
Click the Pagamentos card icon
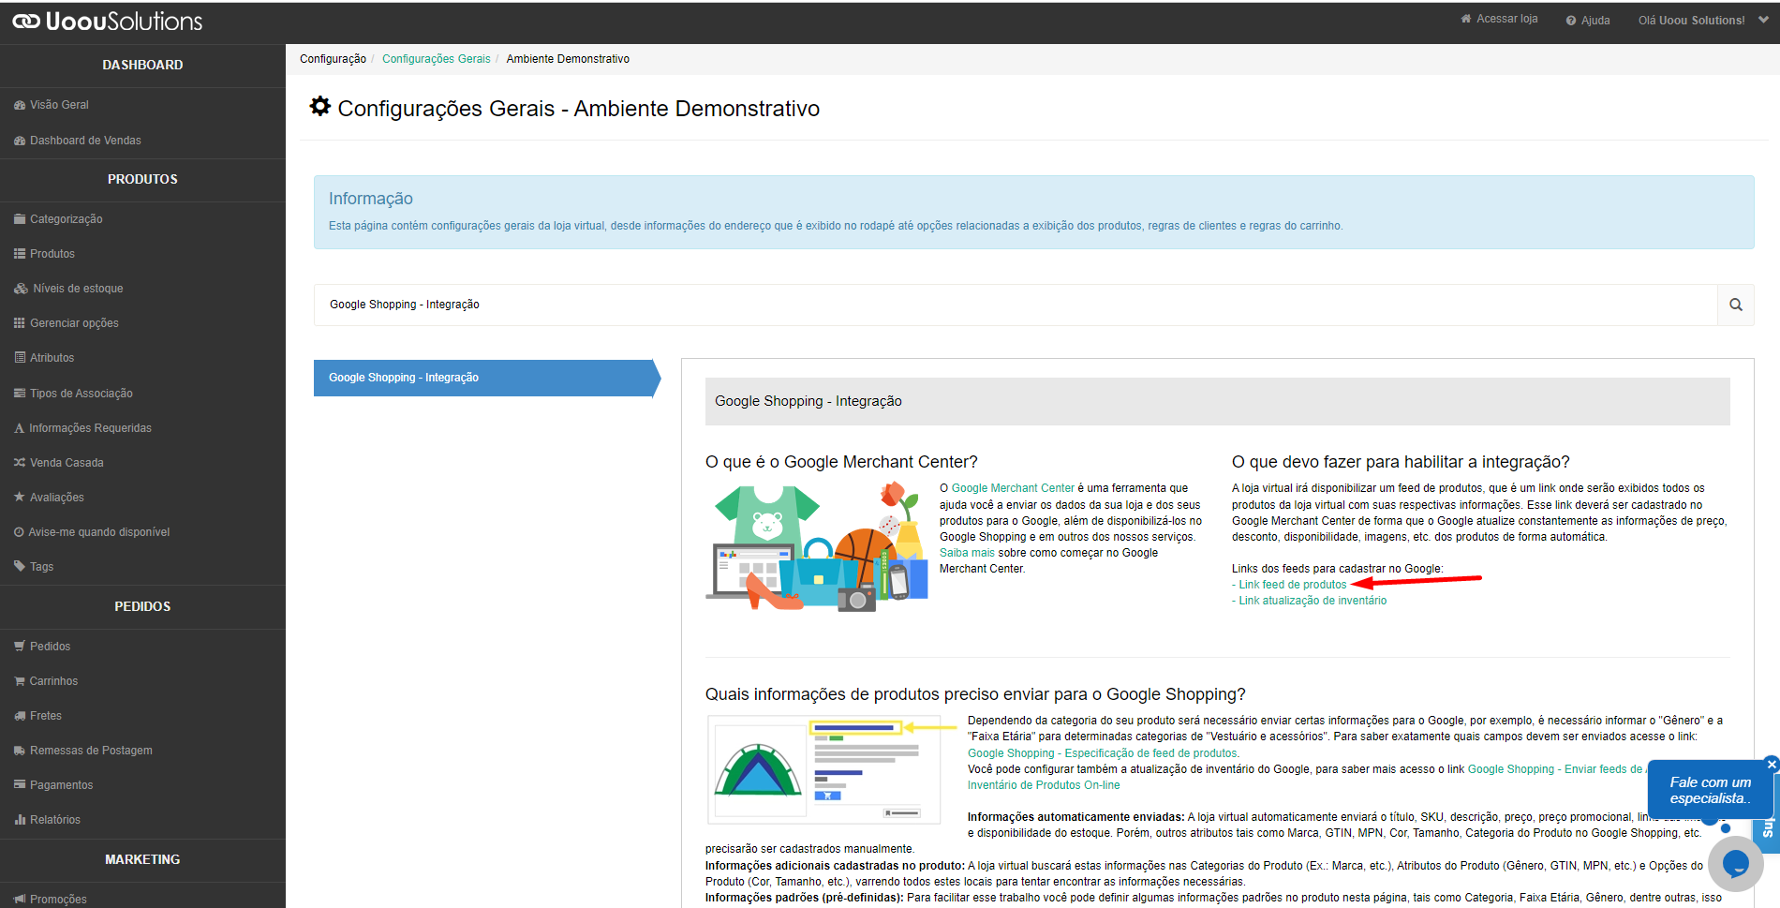pyautogui.click(x=20, y=784)
